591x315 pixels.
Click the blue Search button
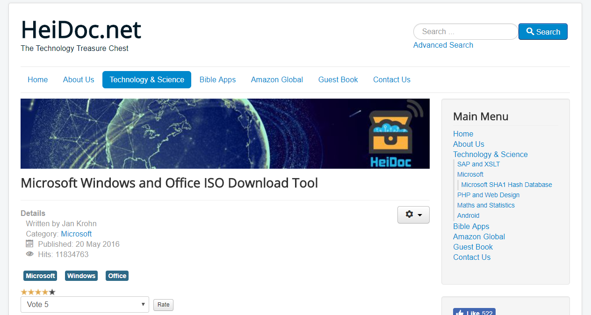point(543,32)
